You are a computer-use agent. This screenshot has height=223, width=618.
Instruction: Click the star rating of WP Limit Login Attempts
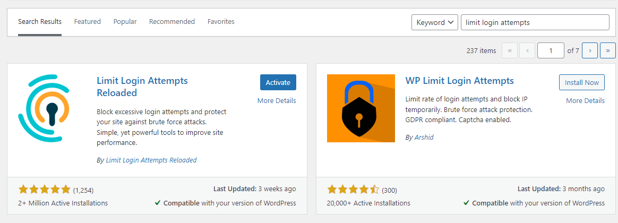click(353, 190)
